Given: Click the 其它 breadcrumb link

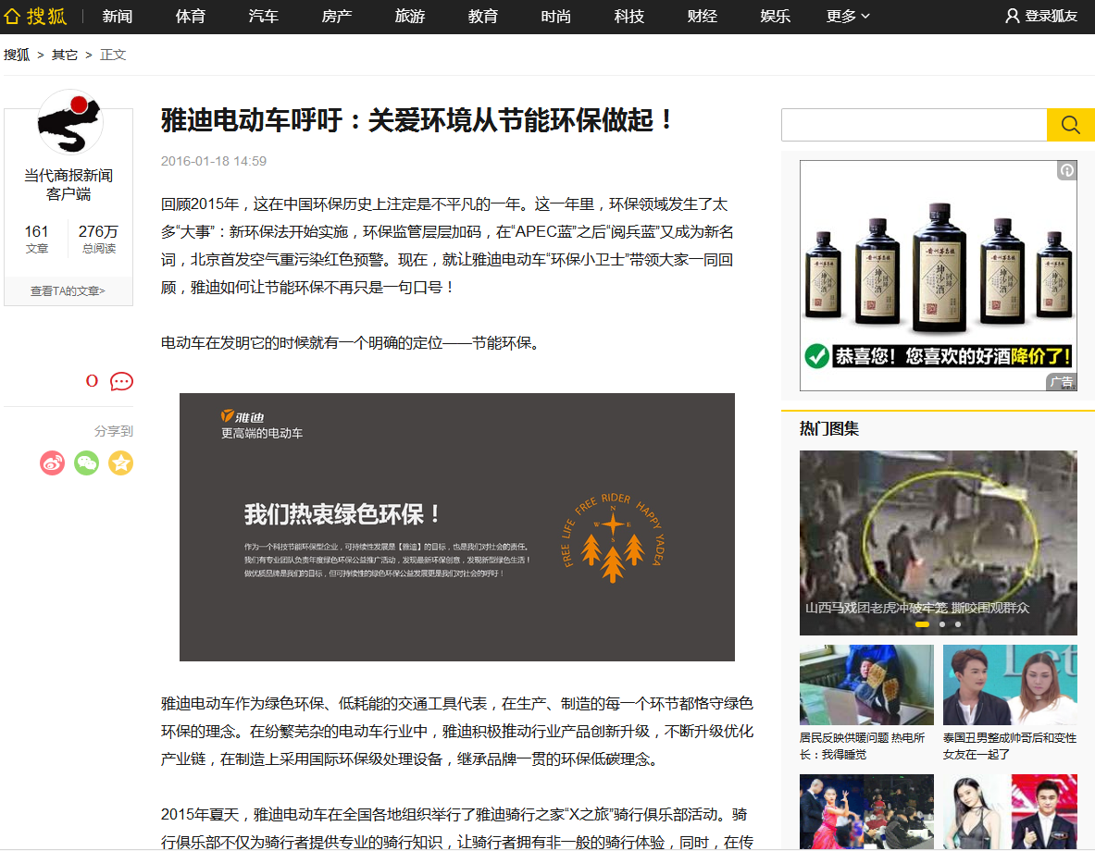Looking at the screenshot, I should tap(65, 55).
